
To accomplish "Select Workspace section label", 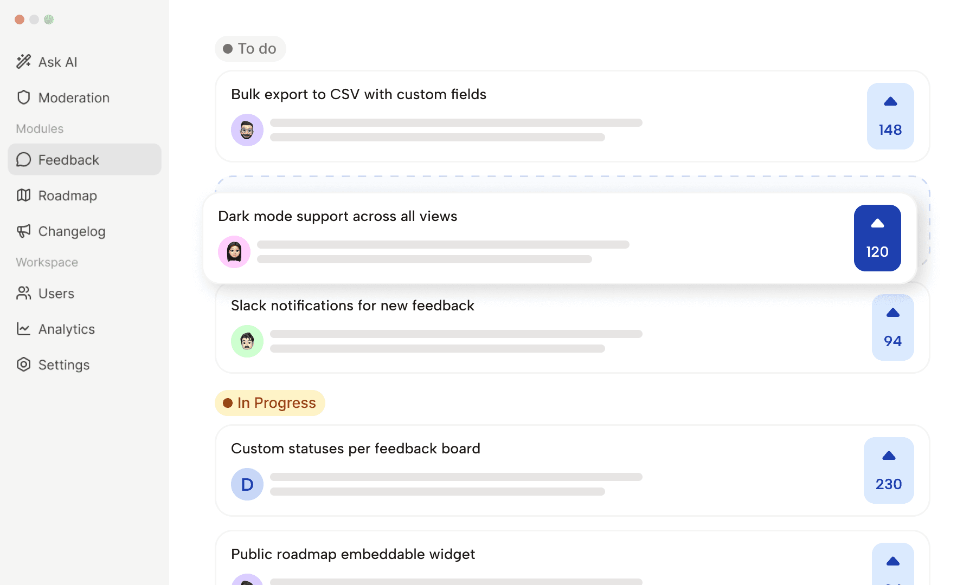I will pyautogui.click(x=47, y=262).
